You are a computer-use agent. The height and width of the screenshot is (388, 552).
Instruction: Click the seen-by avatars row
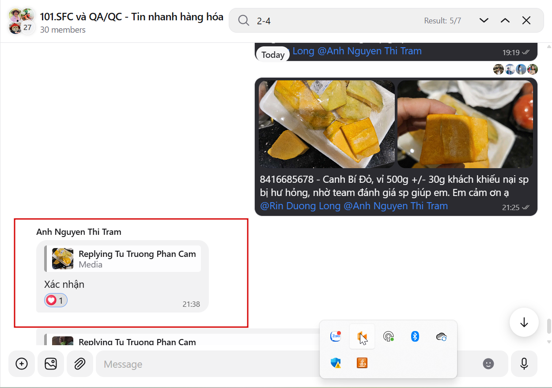coord(516,69)
